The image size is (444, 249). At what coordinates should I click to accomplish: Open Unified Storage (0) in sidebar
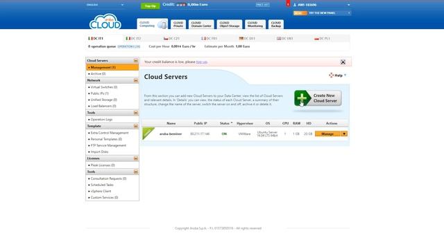[x=103, y=100]
